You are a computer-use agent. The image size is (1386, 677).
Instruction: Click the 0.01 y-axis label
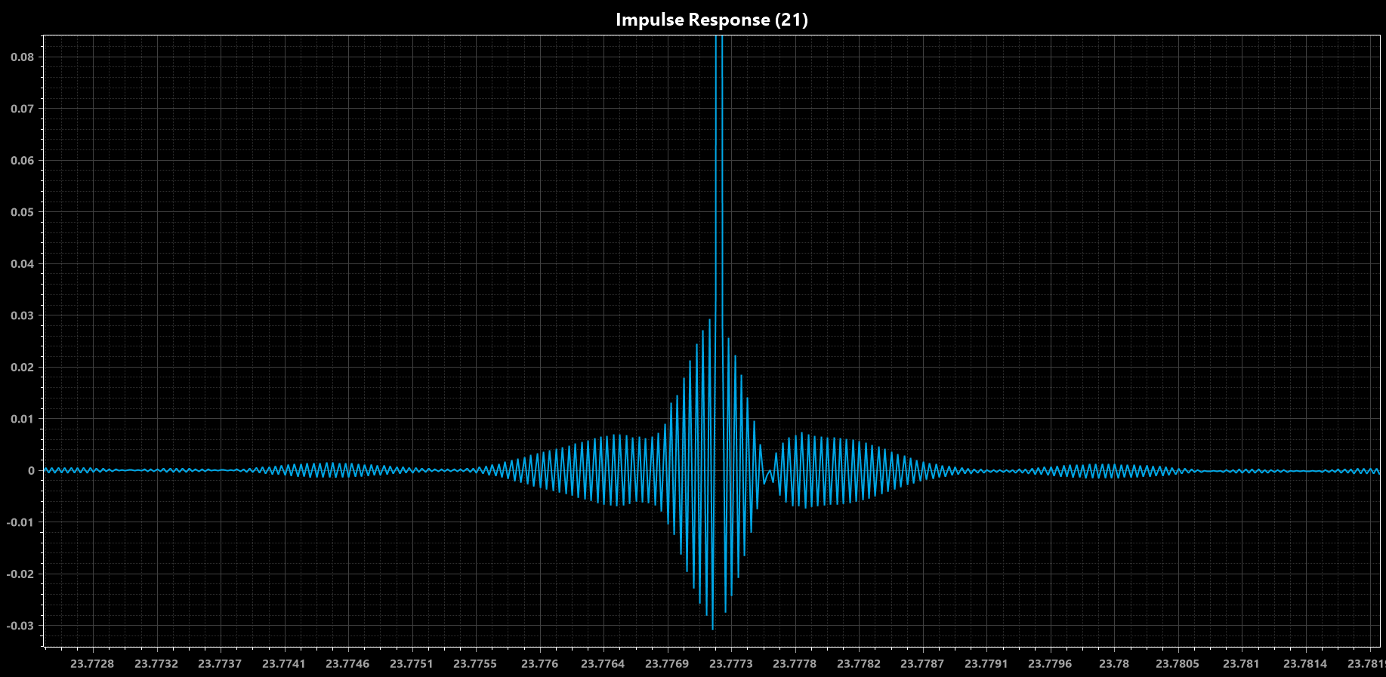(23, 419)
